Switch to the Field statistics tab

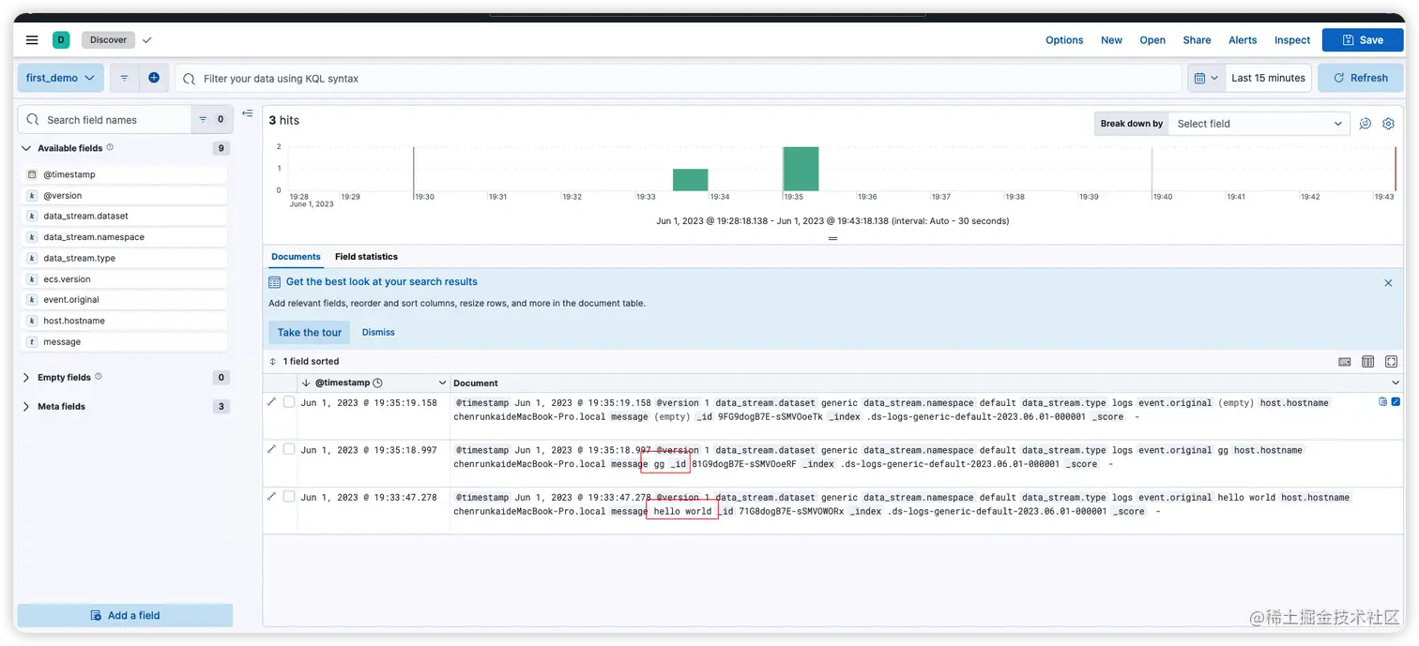pyautogui.click(x=366, y=257)
